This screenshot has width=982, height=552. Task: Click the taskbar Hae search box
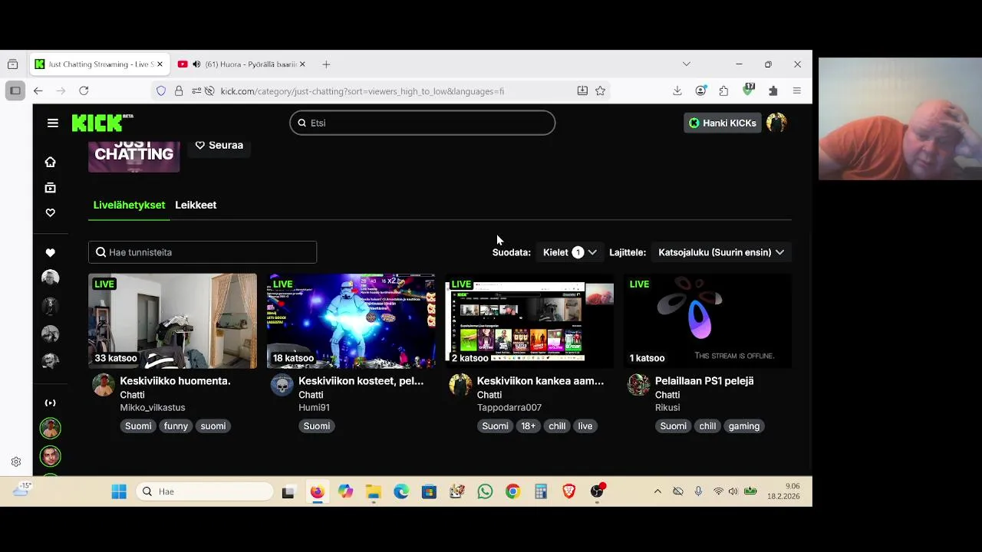206,491
